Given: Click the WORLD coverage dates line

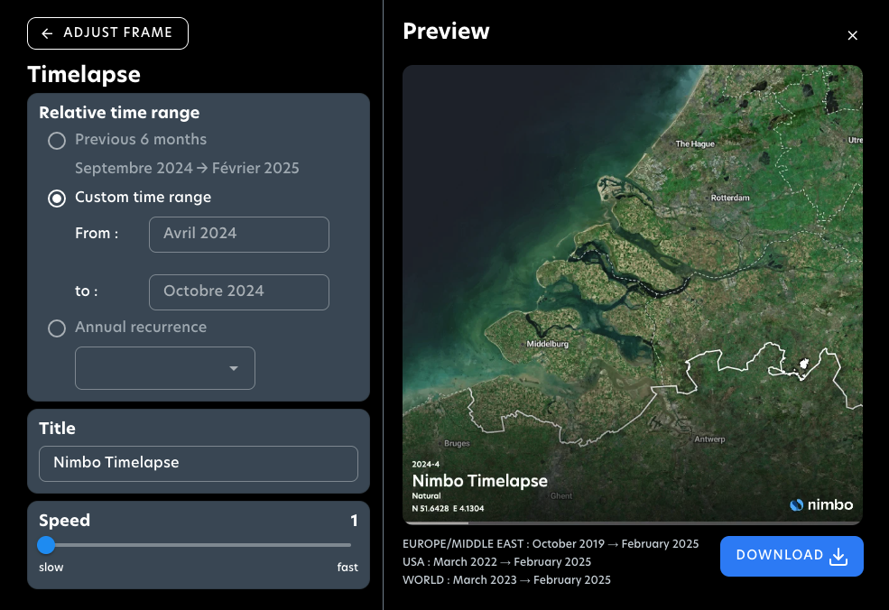Looking at the screenshot, I should point(506,580).
